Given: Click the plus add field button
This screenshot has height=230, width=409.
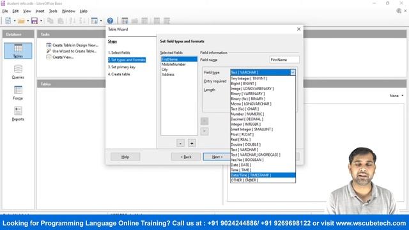Looking at the screenshot, I should coord(192,143).
